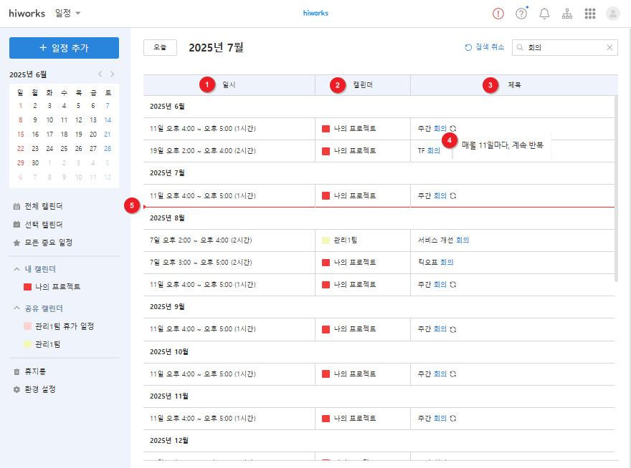
Task: Click the 2025년 9월 group header row
Action: (379, 307)
